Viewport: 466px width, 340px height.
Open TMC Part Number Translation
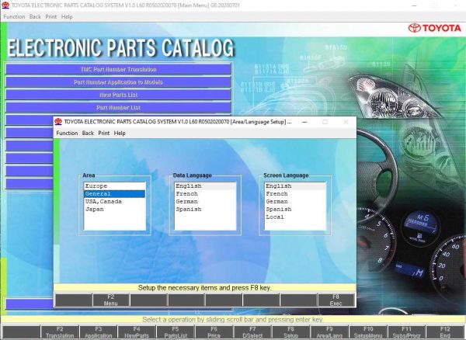(118, 69)
